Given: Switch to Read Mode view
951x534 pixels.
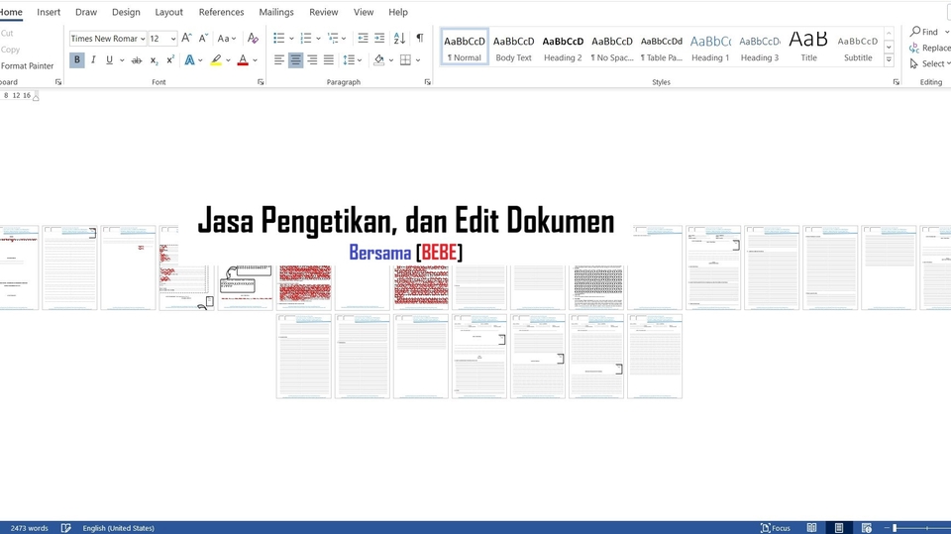Looking at the screenshot, I should pos(811,528).
